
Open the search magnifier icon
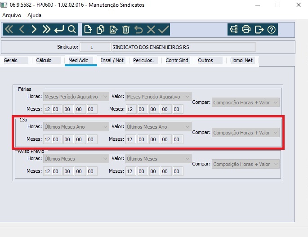71,30
